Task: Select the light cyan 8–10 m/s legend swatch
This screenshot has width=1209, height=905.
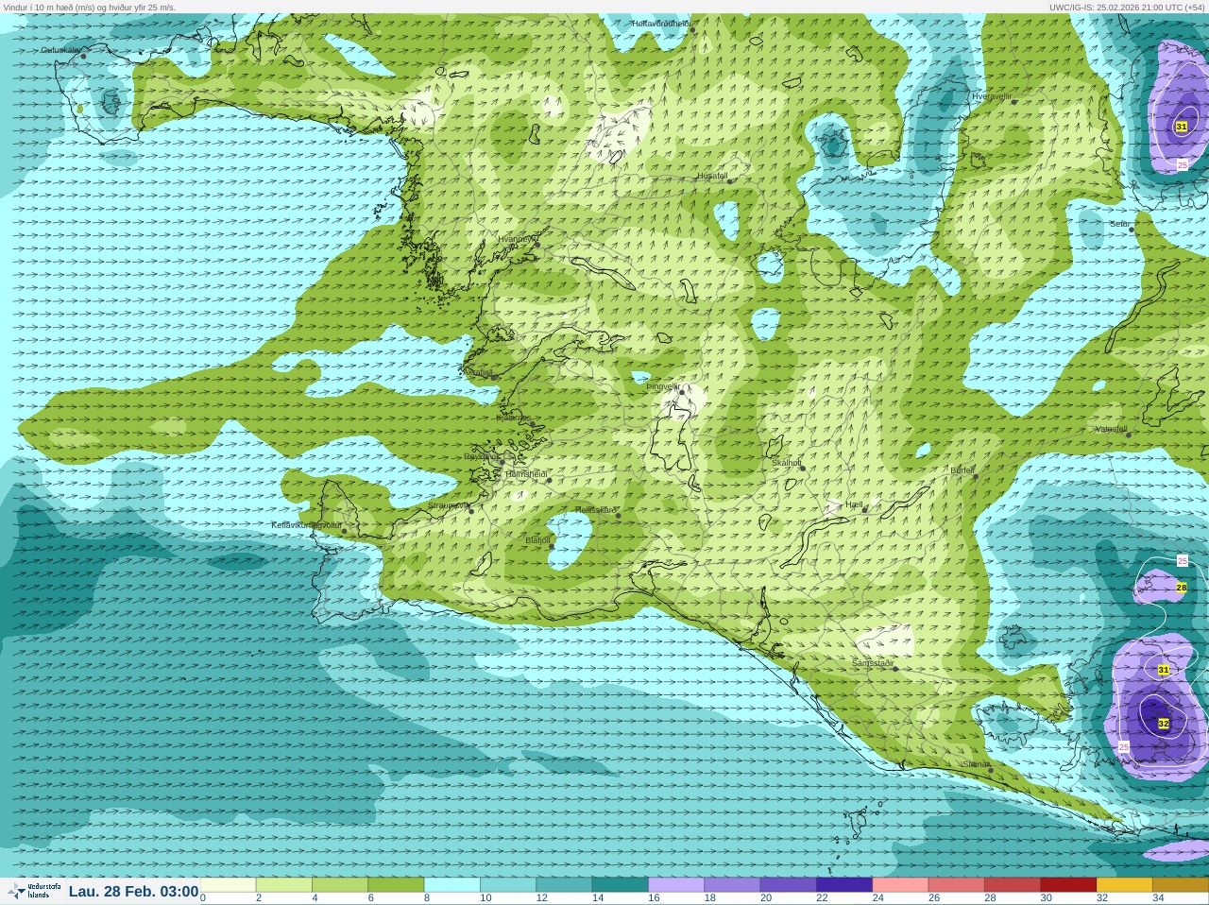Action: tap(452, 885)
